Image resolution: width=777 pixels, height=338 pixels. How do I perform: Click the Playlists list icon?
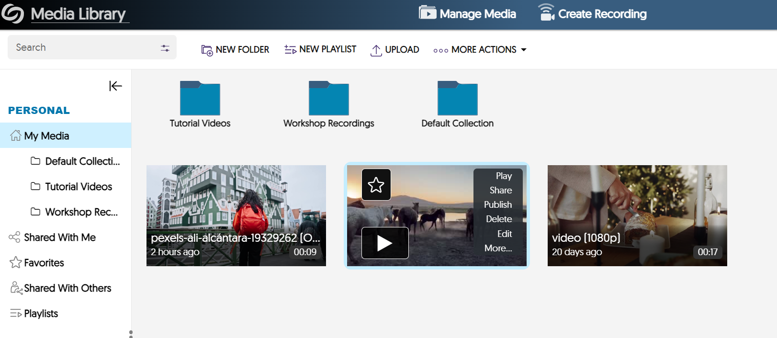point(15,314)
